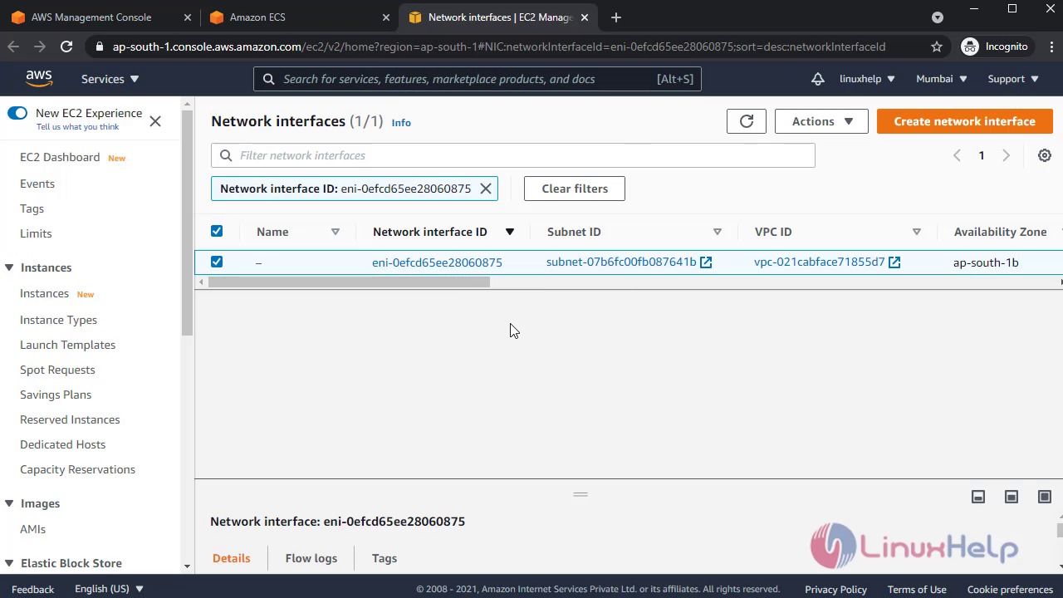The width and height of the screenshot is (1063, 598).
Task: Open subnet-07b6fc00fb087641b external link icon
Action: point(706,262)
